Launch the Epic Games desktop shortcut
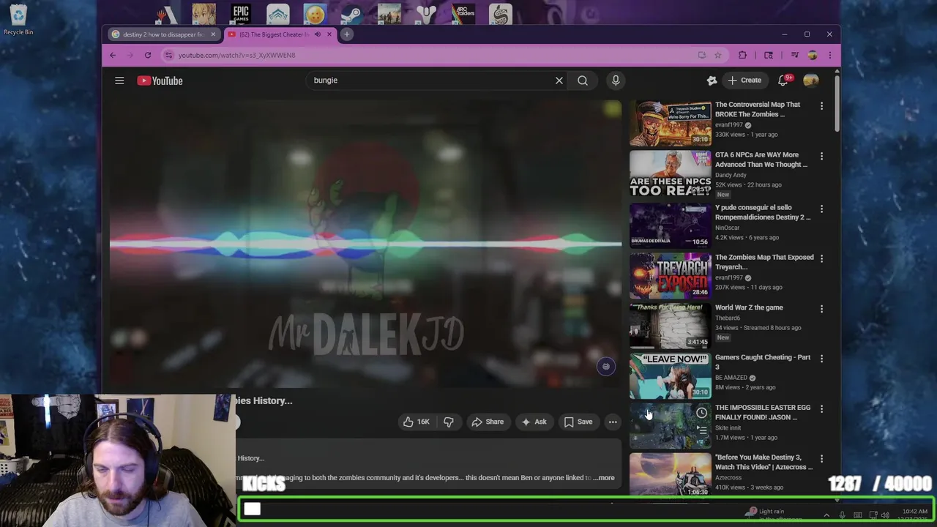Viewport: 937px width, 527px height. pos(241,15)
